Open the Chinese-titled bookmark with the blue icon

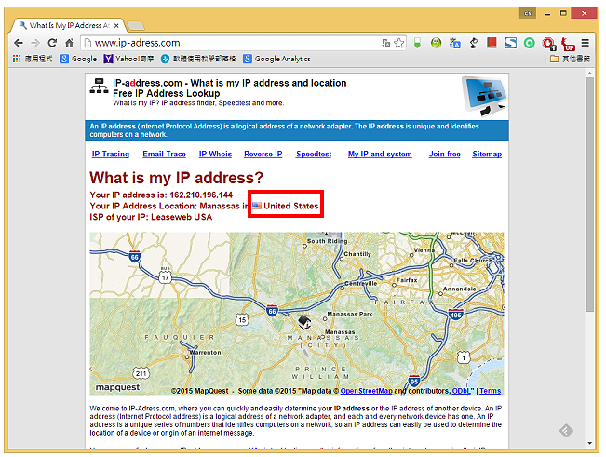click(x=198, y=59)
